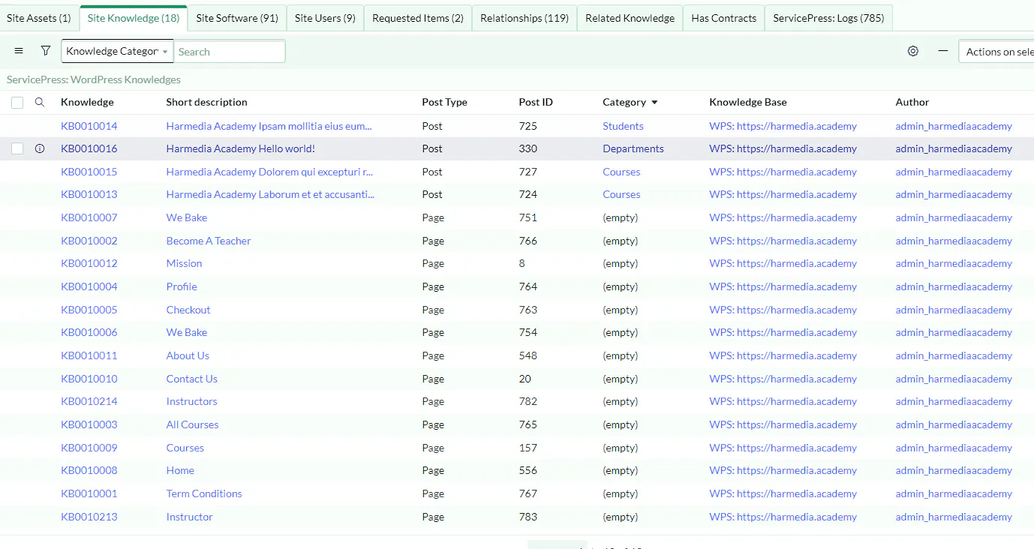Image resolution: width=1034 pixels, height=549 pixels.
Task: Click the Home short description link
Action: pos(180,470)
